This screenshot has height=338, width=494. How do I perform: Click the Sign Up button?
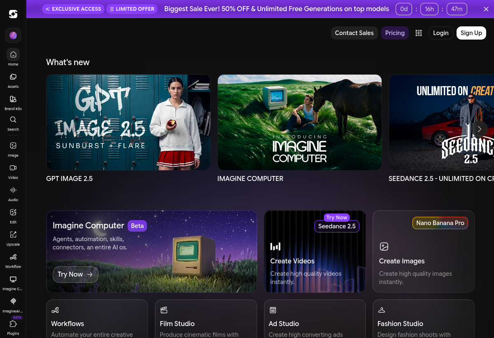[x=471, y=33]
